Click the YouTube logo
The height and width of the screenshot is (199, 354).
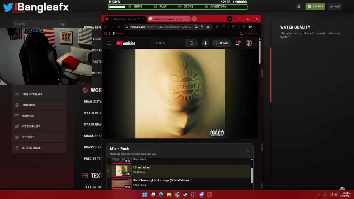(126, 43)
